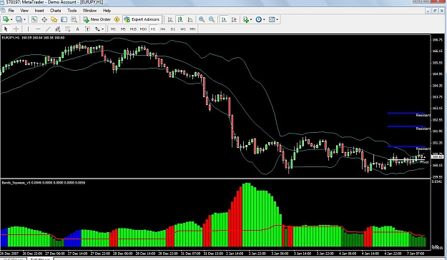Toggle the Terminal panel icon
The width and height of the screenshot is (447, 260).
(x=64, y=19)
